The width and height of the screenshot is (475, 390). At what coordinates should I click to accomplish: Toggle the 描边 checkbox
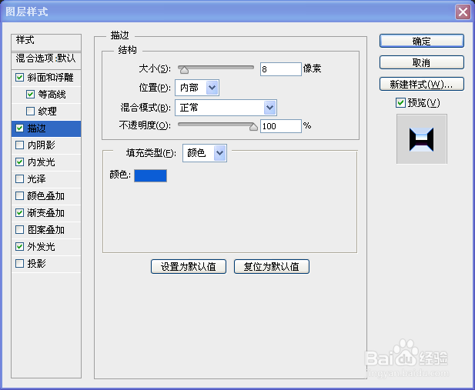[20, 128]
